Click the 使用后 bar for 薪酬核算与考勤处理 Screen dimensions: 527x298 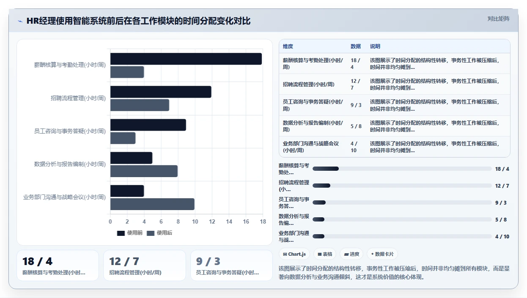pos(127,72)
